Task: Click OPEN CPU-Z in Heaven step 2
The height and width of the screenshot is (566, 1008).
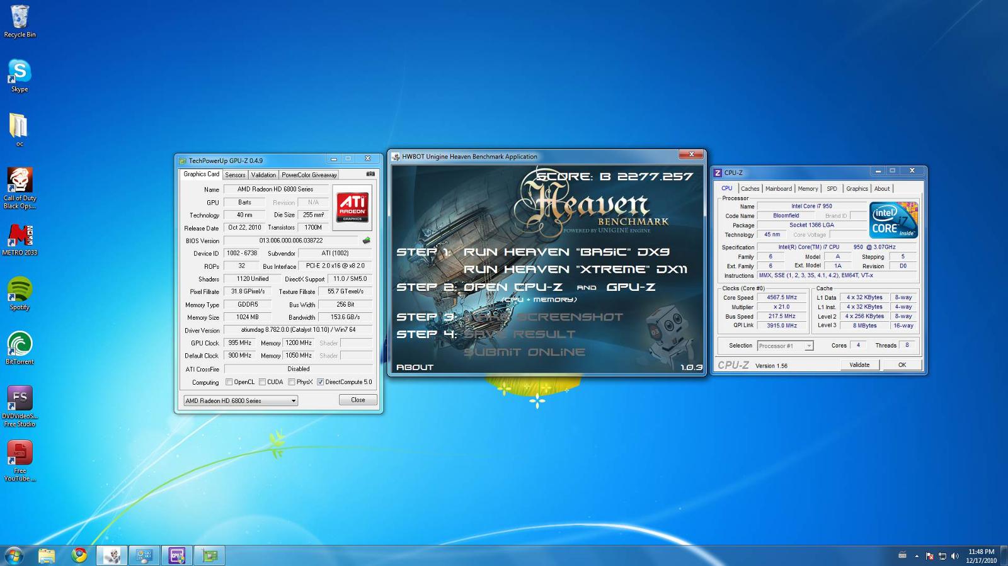Action: pyautogui.click(x=513, y=287)
